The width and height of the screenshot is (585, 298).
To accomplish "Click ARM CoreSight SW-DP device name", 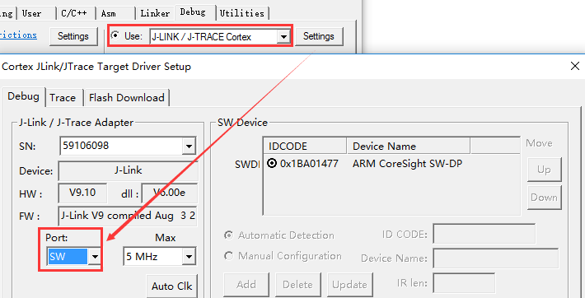I will click(x=407, y=163).
